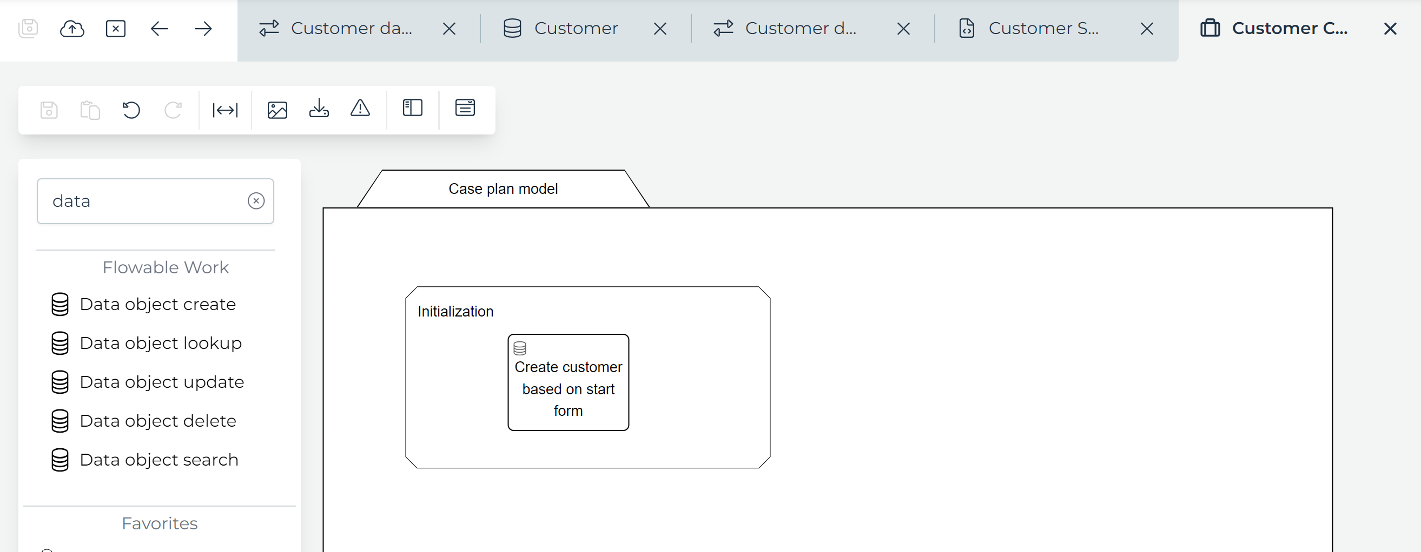Switch to the "Customer" tab
Image resolution: width=1421 pixels, height=552 pixels.
(577, 28)
